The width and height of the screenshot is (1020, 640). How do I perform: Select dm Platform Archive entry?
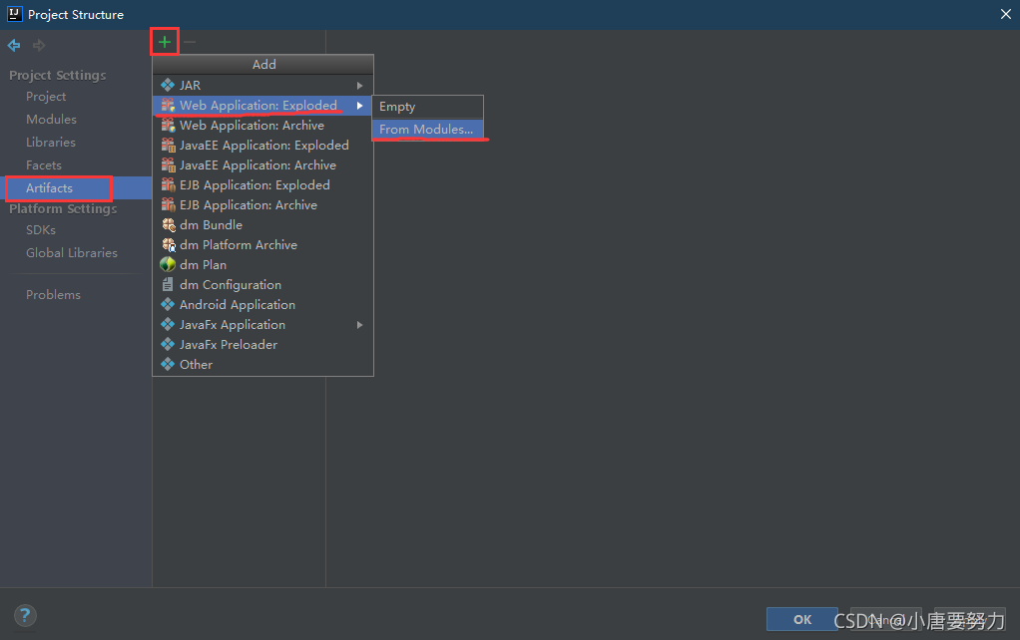(262, 245)
